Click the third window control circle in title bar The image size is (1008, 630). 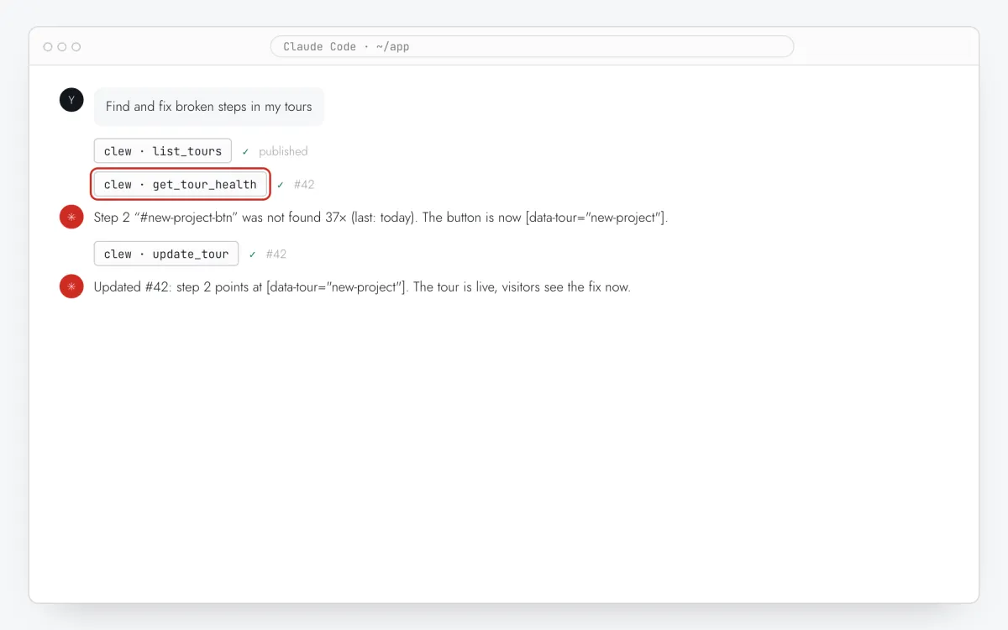[76, 47]
